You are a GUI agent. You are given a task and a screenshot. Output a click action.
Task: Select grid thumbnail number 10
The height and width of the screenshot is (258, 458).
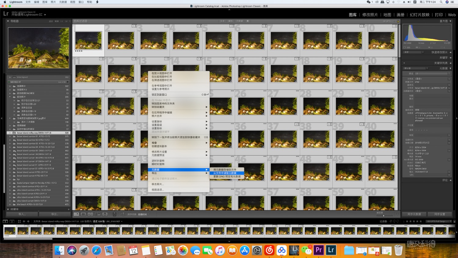click(381, 40)
